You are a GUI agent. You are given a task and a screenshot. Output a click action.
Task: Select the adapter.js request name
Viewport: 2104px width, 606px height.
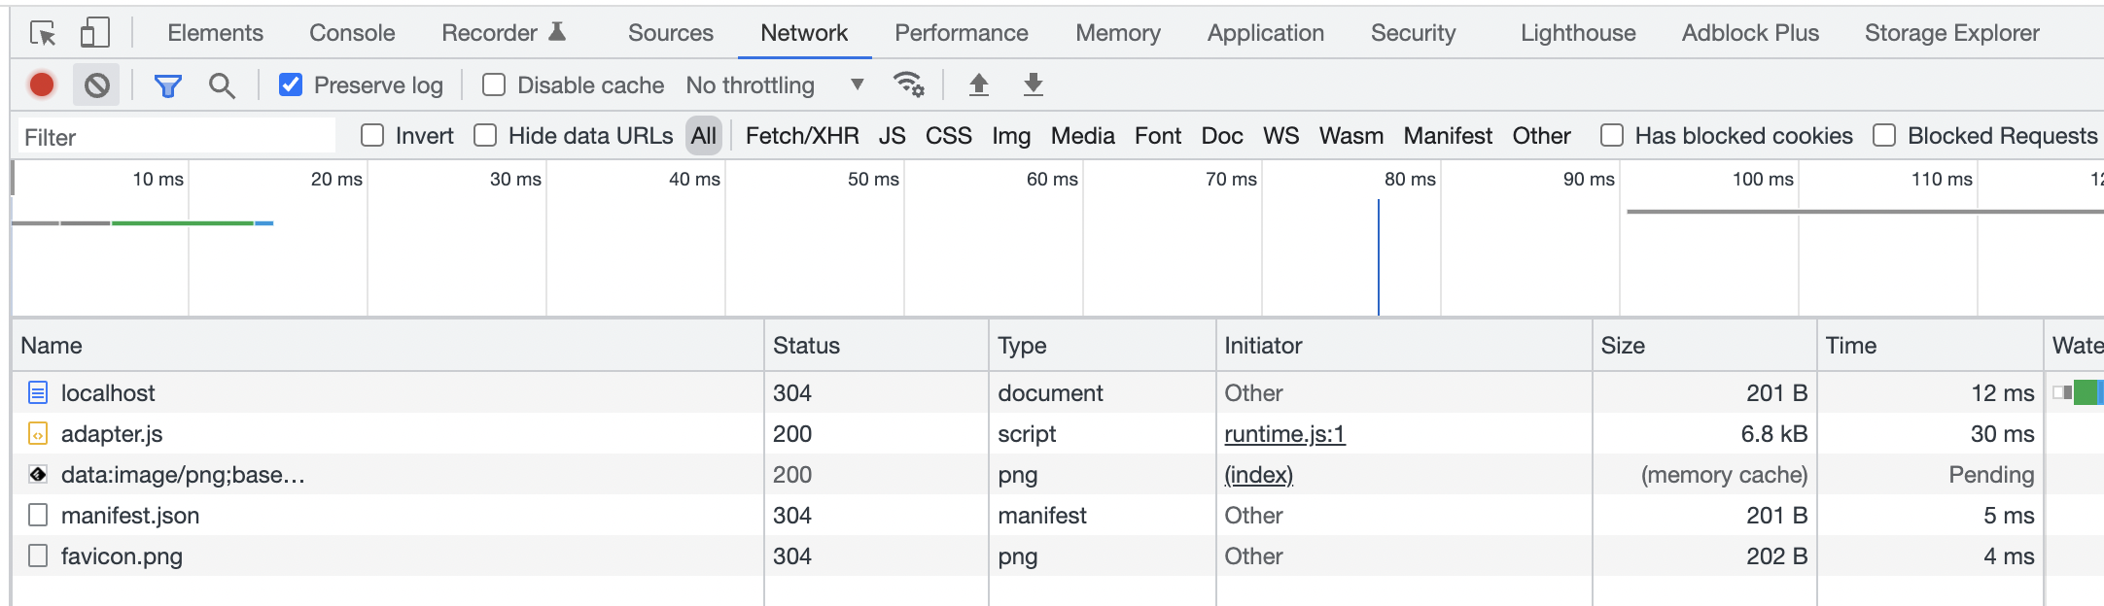tap(112, 434)
